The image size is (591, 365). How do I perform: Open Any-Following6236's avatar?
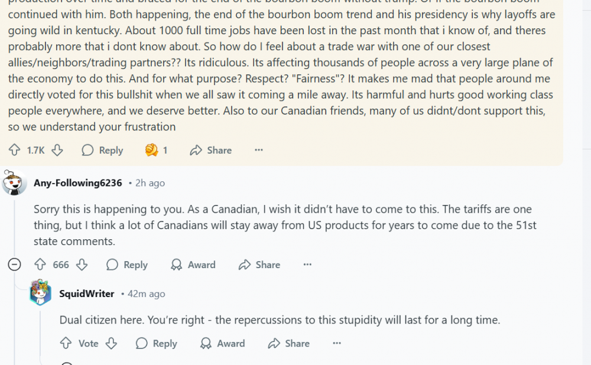click(15, 183)
